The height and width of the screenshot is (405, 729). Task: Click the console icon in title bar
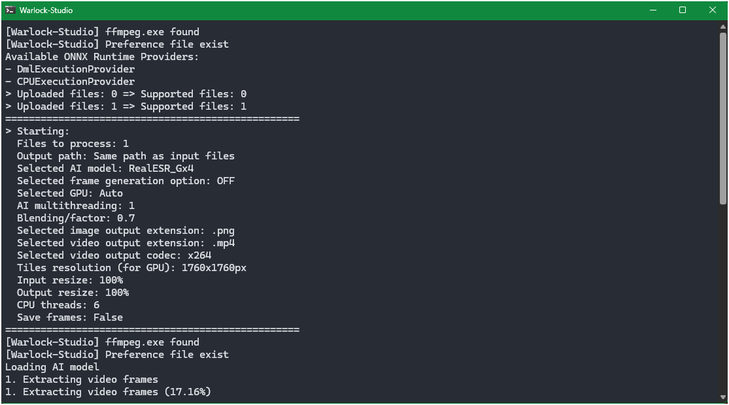coord(10,10)
